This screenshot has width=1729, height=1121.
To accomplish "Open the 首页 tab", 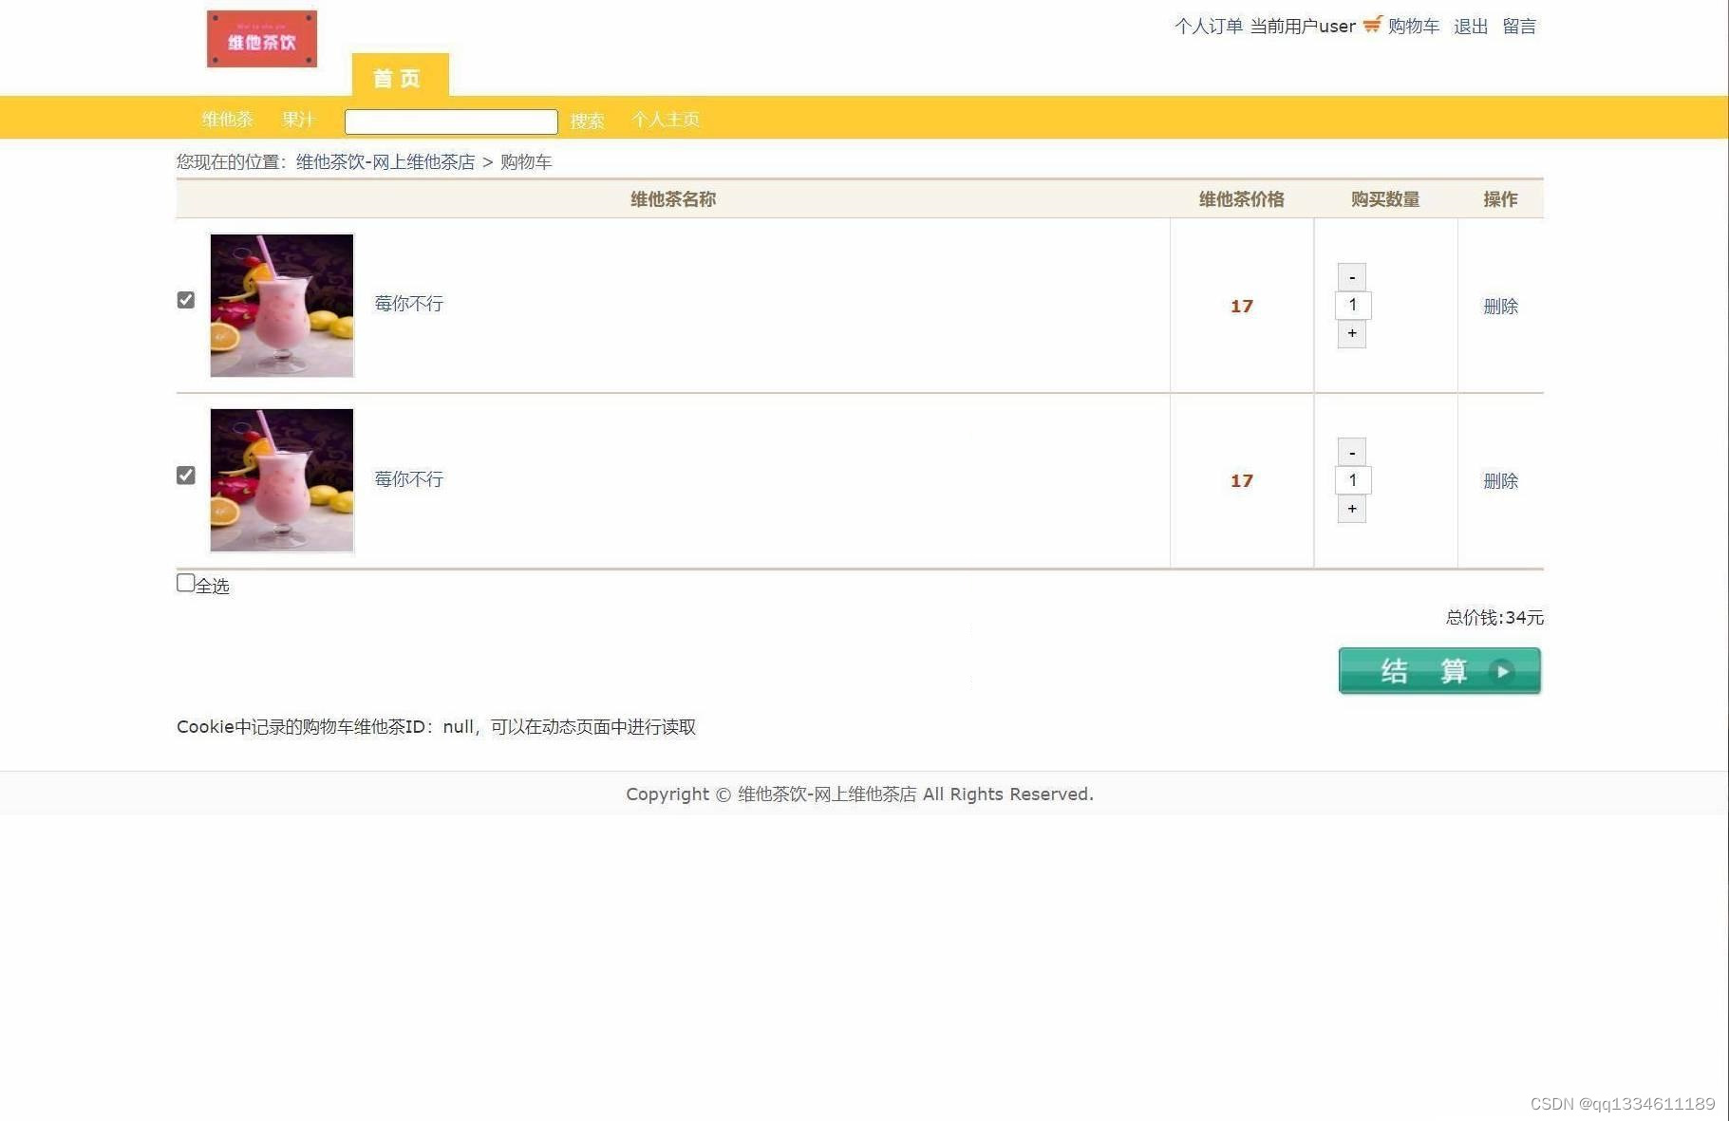I will click(399, 78).
